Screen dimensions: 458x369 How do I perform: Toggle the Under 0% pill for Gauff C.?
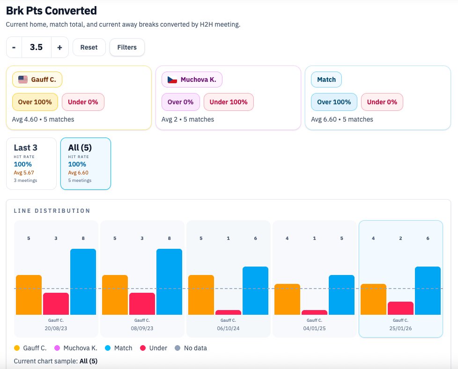[x=83, y=101]
